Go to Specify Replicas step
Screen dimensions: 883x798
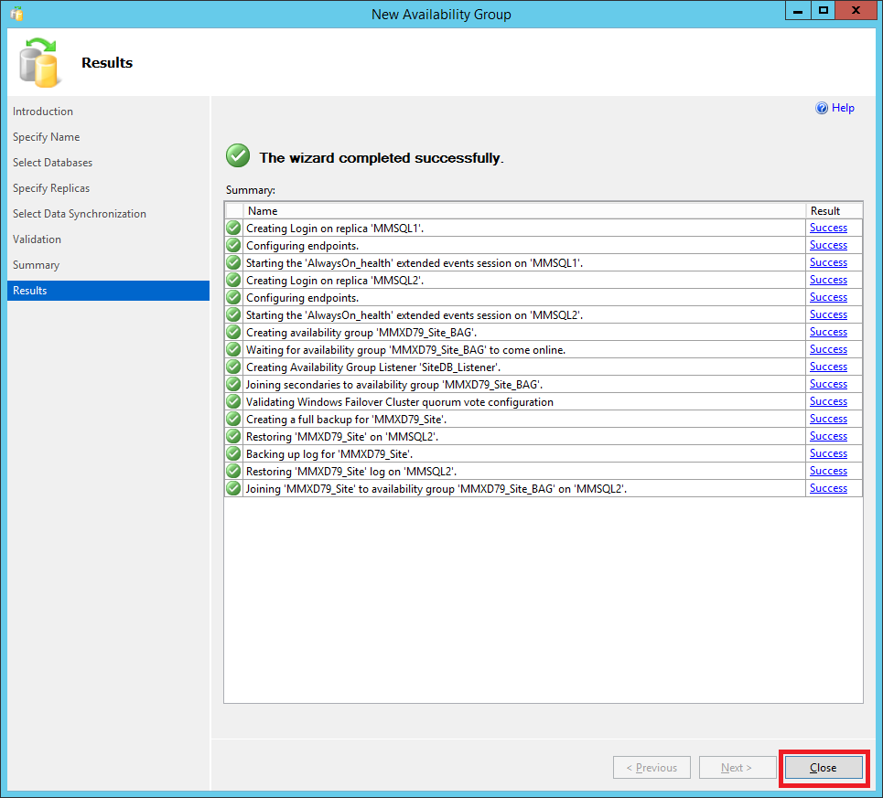tap(51, 188)
